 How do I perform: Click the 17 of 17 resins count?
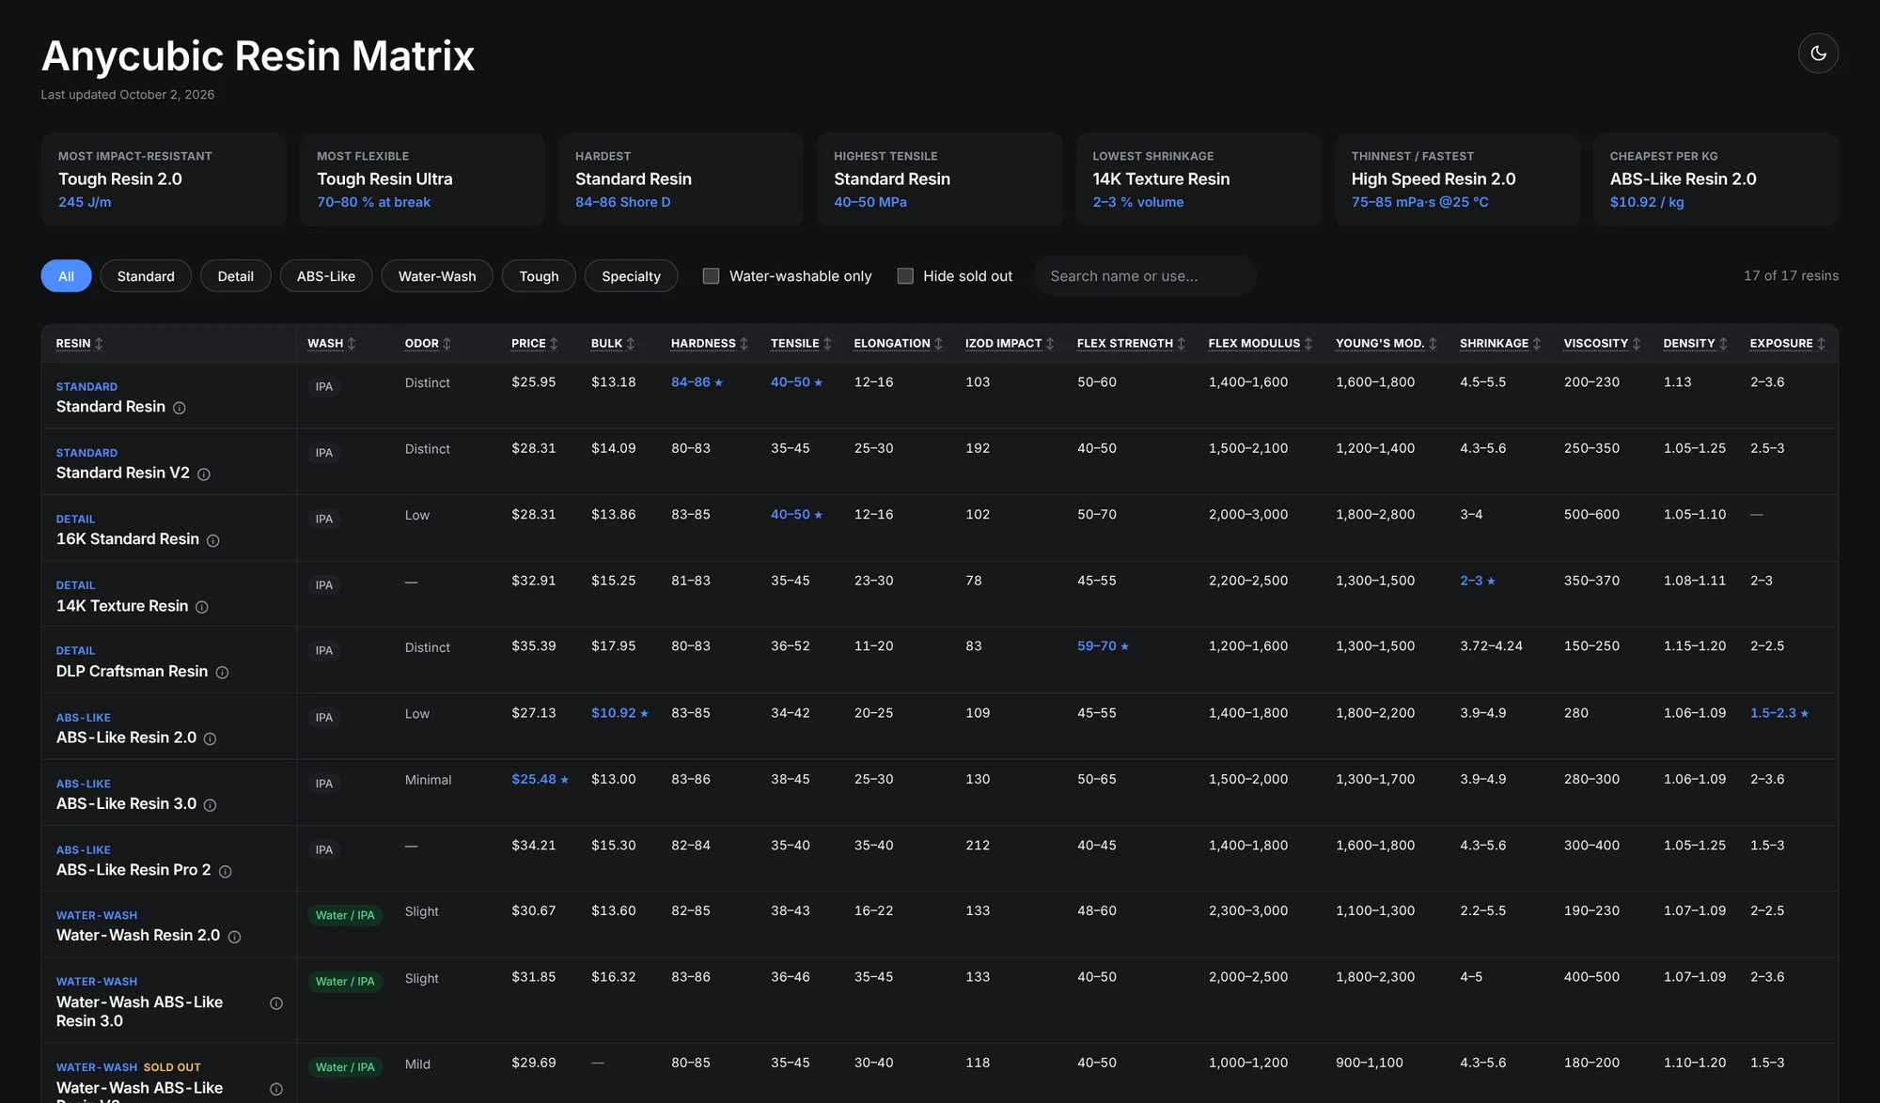point(1791,276)
